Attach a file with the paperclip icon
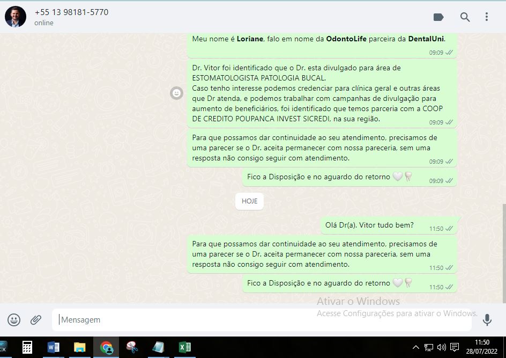The image size is (506, 358). tap(36, 319)
